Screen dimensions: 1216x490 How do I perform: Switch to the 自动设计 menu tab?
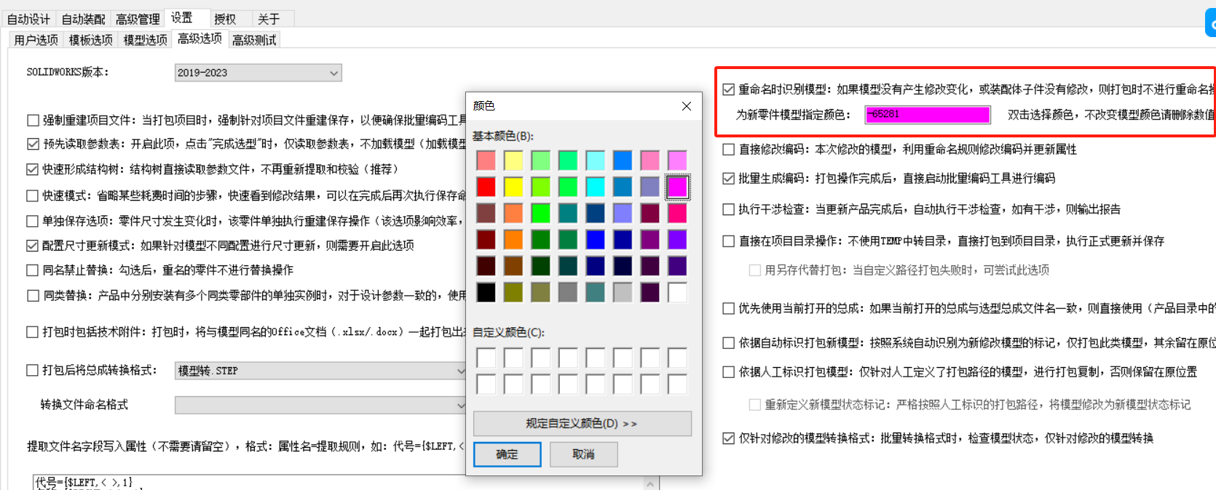click(28, 19)
